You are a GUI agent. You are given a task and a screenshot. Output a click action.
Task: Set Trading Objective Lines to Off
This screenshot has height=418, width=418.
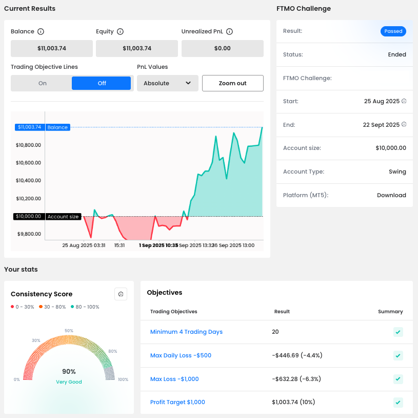[x=102, y=83]
